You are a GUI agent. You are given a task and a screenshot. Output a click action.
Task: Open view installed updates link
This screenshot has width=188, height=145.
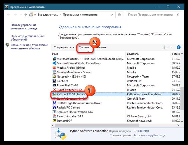28,38
